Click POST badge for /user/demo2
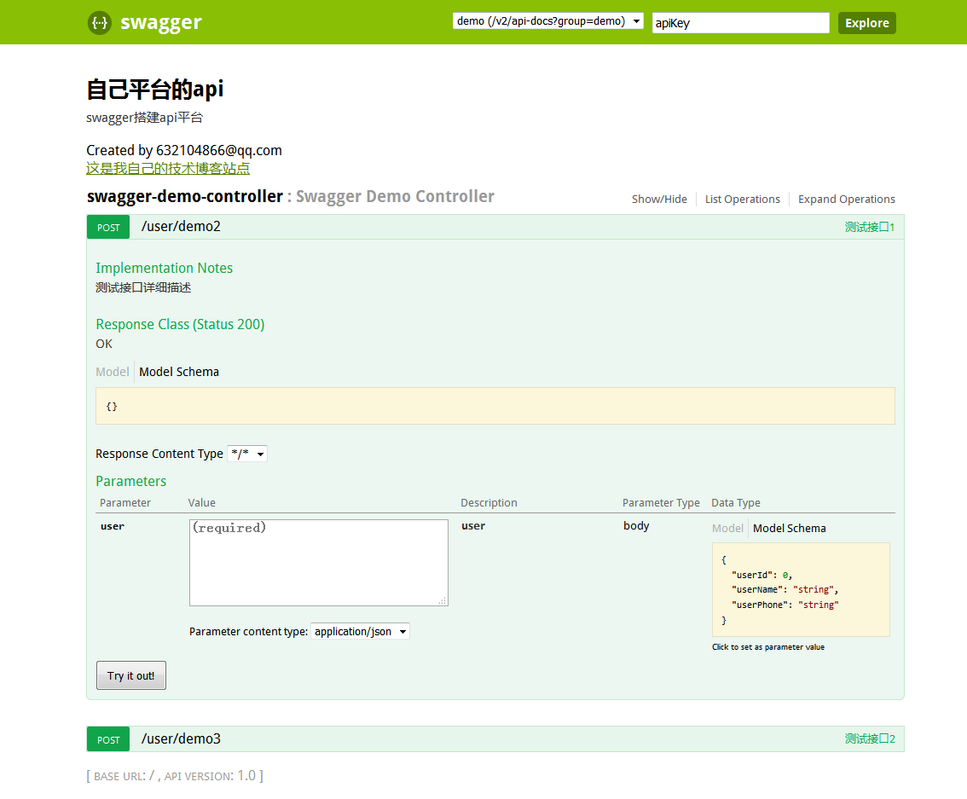Image resolution: width=967 pixels, height=799 pixels. [108, 227]
